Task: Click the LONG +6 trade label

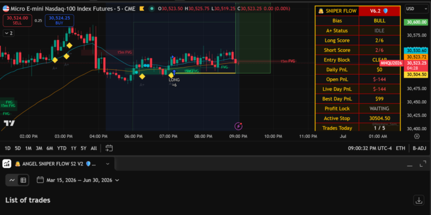Action: click(x=174, y=82)
